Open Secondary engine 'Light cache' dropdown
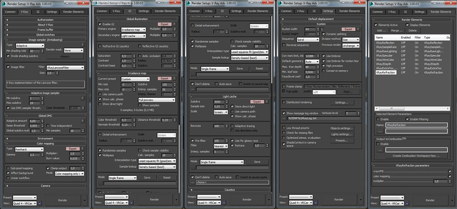This screenshot has height=209, width=457. (x=134, y=36)
